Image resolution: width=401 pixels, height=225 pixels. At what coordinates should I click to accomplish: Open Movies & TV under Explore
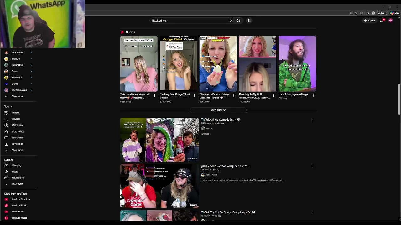tap(18, 178)
